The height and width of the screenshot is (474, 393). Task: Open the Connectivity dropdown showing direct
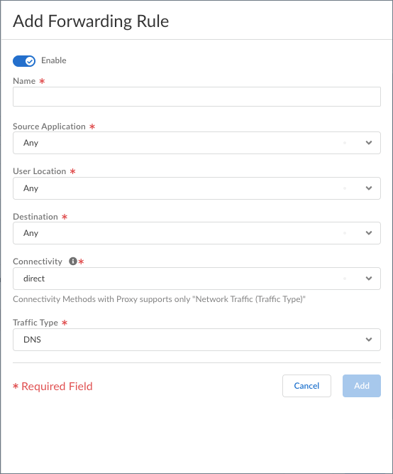[196, 279]
